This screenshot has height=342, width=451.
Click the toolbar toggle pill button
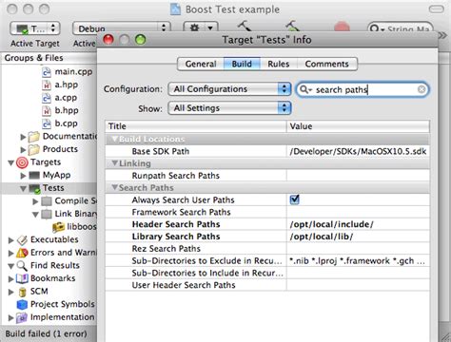click(437, 9)
